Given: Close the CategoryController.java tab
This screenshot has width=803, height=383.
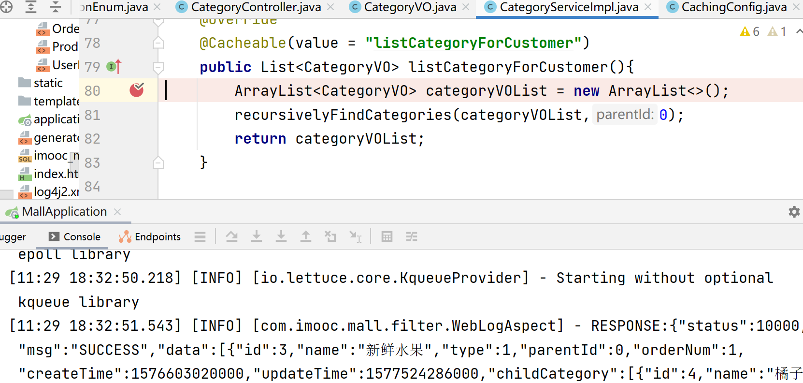Looking at the screenshot, I should pyautogui.click(x=330, y=7).
